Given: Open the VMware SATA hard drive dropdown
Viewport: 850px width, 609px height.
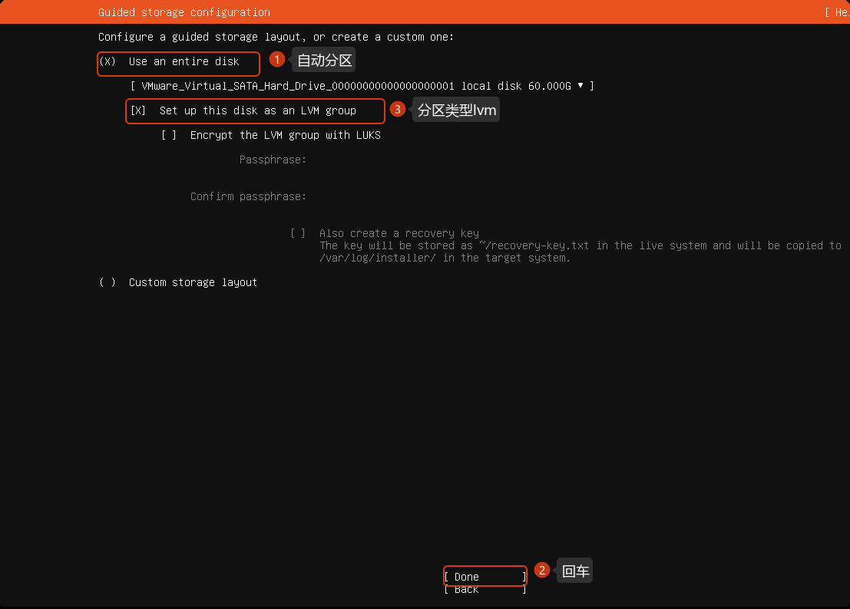Looking at the screenshot, I should click(x=362, y=86).
